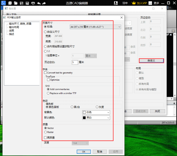
Task: Click the 高度 height input field
Action: pyautogui.click(x=58, y=42)
